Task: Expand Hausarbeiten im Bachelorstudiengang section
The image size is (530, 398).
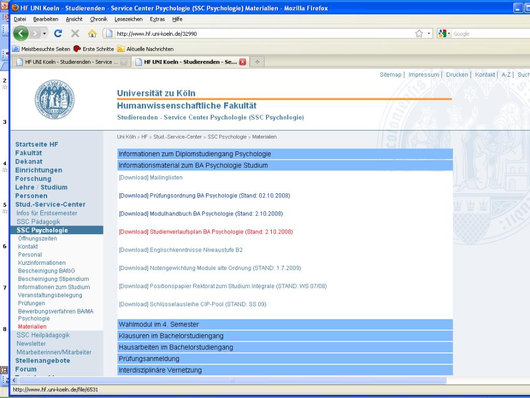Action: (x=285, y=348)
